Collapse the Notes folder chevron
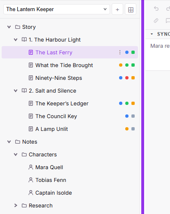 pyautogui.click(x=9, y=142)
